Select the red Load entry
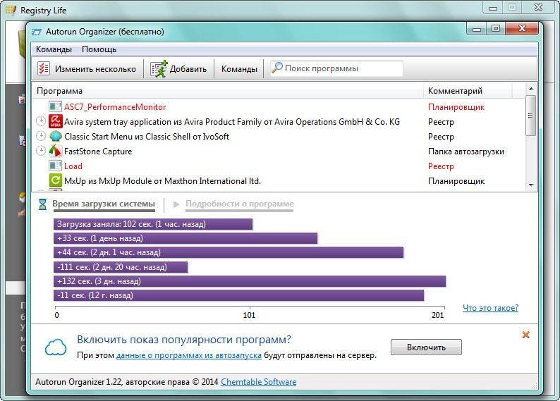 click(279, 166)
